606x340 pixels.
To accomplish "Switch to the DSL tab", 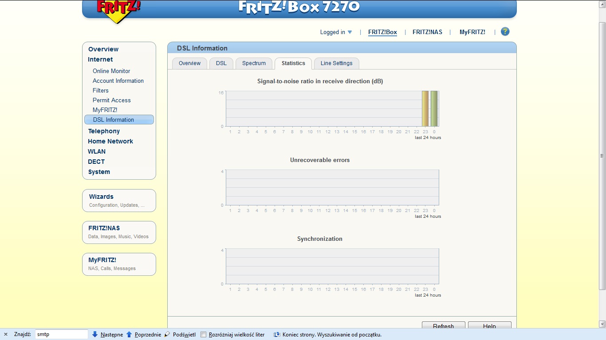I will (221, 63).
